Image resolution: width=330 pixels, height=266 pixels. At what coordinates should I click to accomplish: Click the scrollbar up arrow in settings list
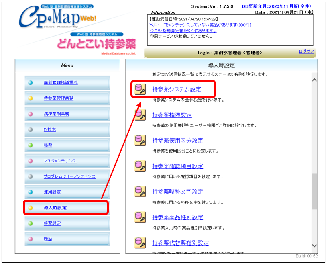click(x=314, y=80)
